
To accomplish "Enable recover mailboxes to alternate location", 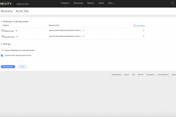I will tap(2, 50).
